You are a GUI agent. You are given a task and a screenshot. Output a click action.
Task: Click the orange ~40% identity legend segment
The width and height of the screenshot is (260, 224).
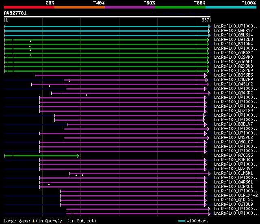point(80,7)
